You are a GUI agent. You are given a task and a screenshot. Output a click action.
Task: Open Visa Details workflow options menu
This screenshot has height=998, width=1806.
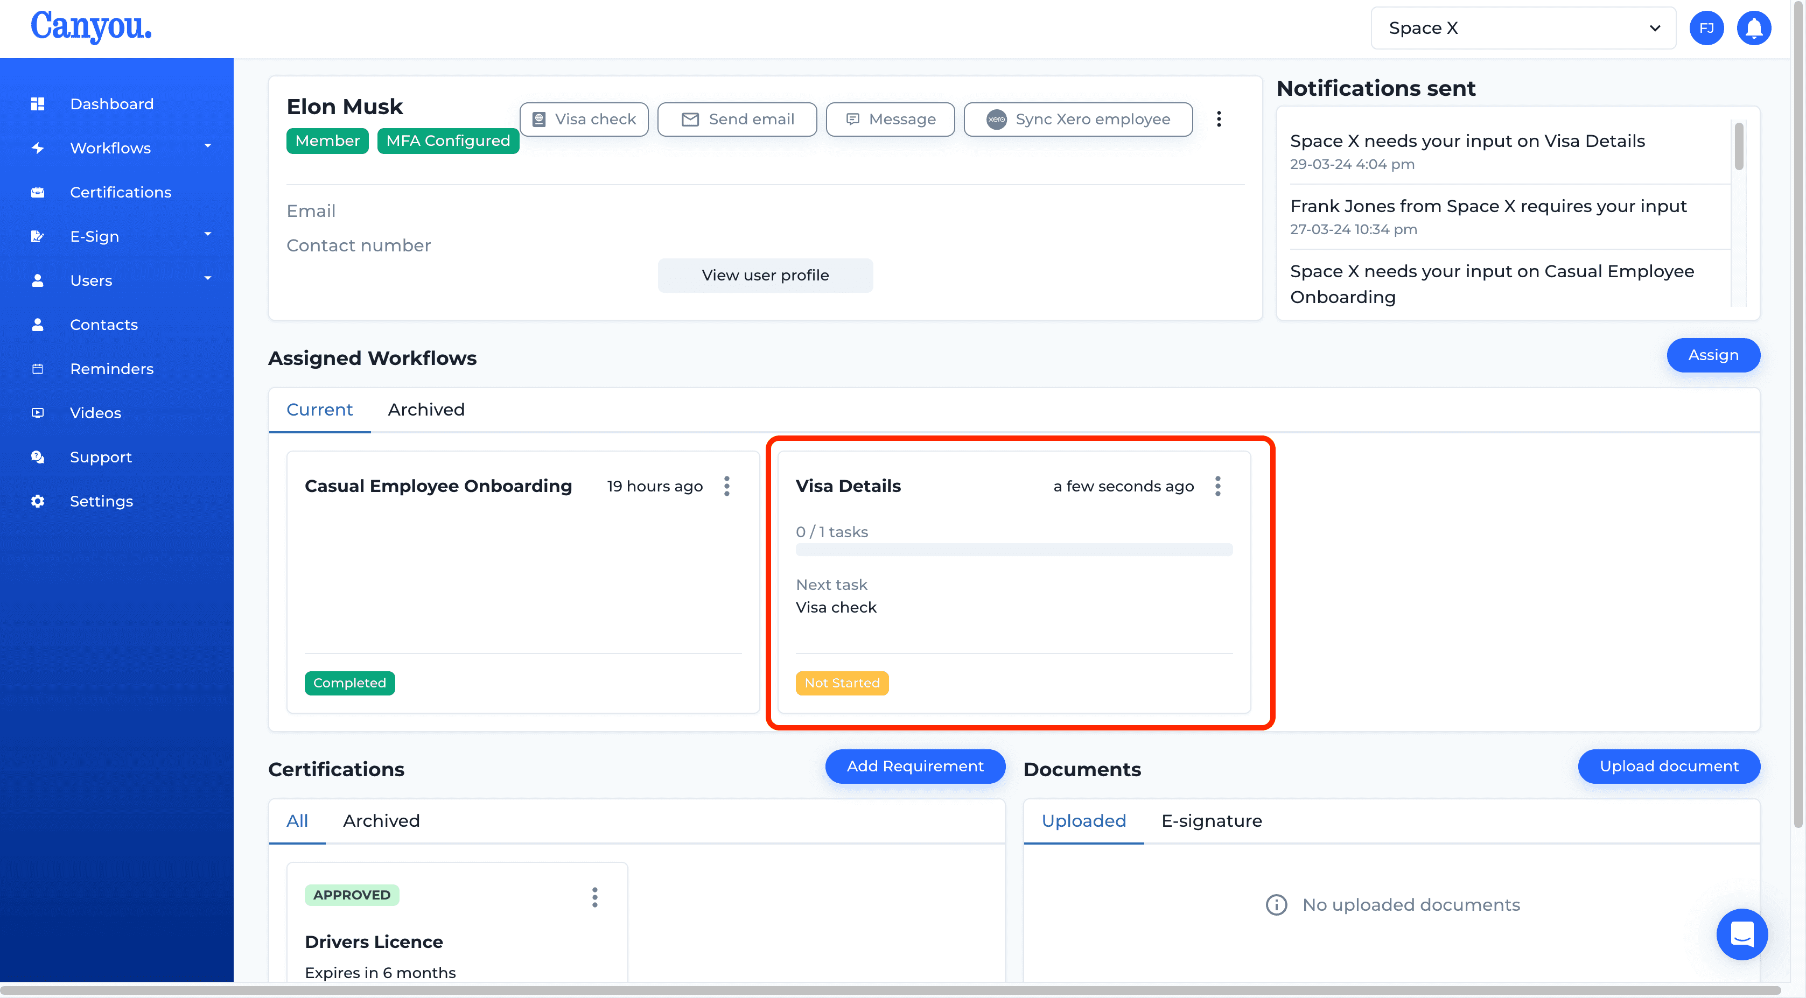(x=1218, y=487)
